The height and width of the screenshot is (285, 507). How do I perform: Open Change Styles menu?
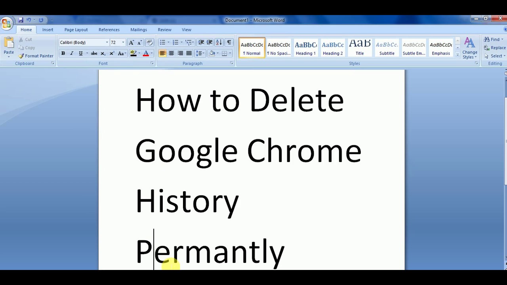(x=470, y=48)
